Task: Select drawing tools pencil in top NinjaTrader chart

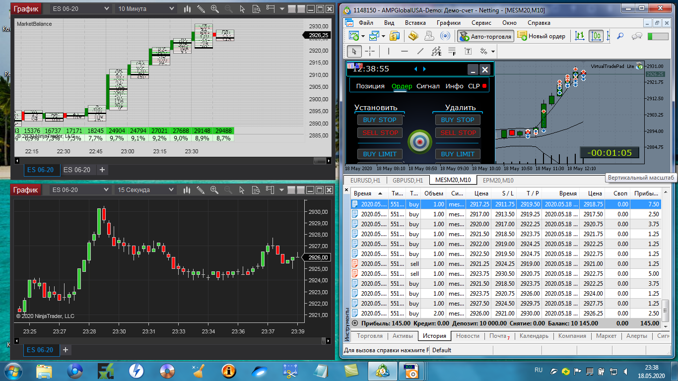Action: coord(201,8)
